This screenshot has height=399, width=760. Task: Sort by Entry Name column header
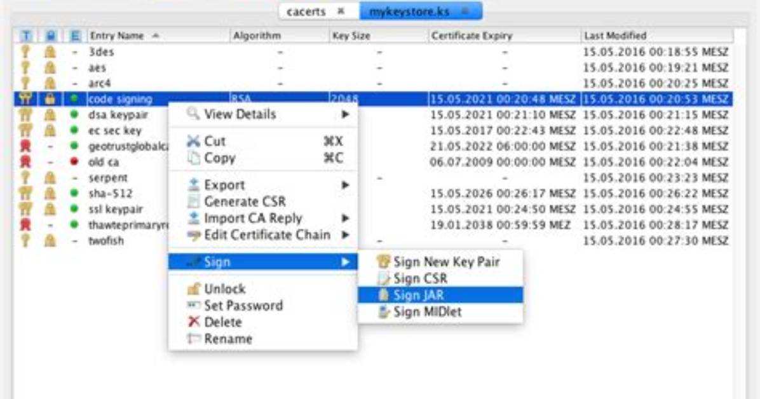158,36
